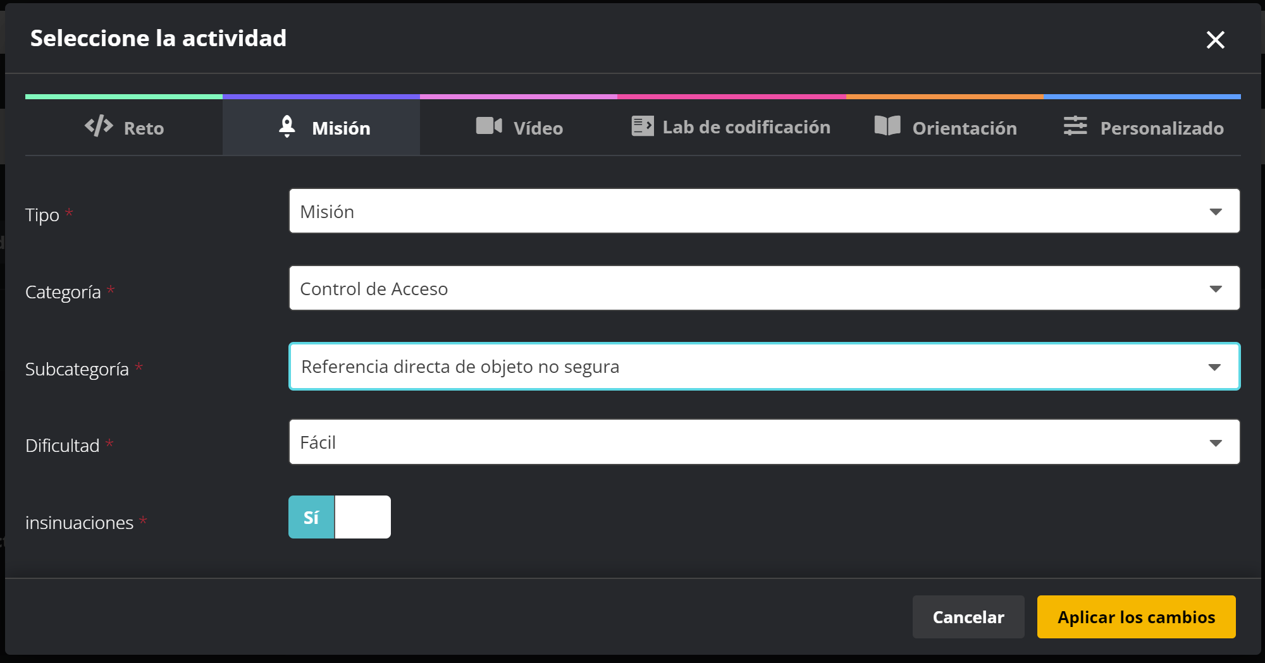Click the rocket icon on Misión
Viewport: 1265px width, 663px height.
287,126
